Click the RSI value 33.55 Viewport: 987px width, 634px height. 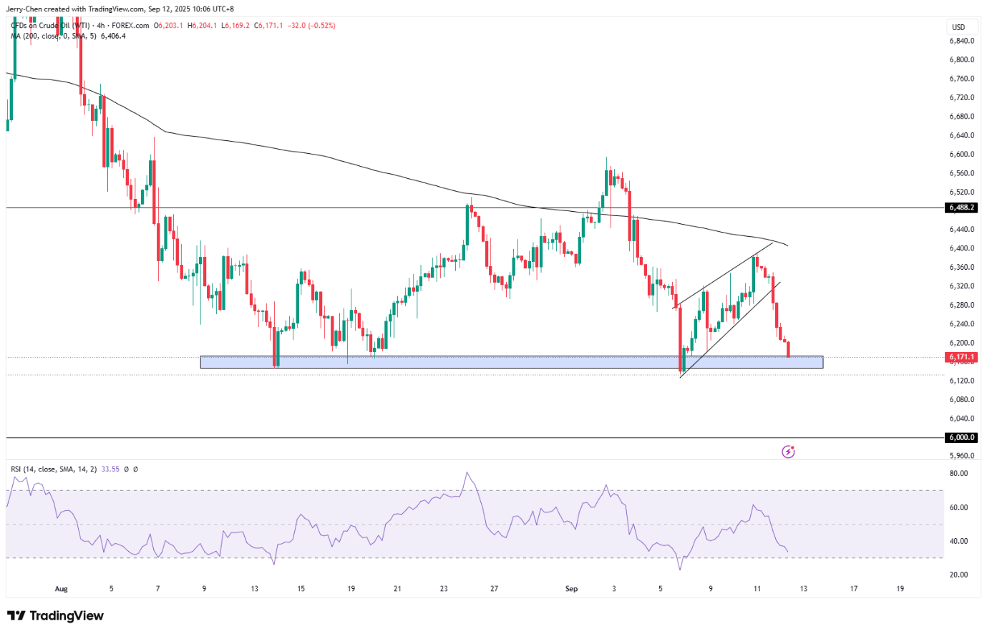tap(110, 469)
